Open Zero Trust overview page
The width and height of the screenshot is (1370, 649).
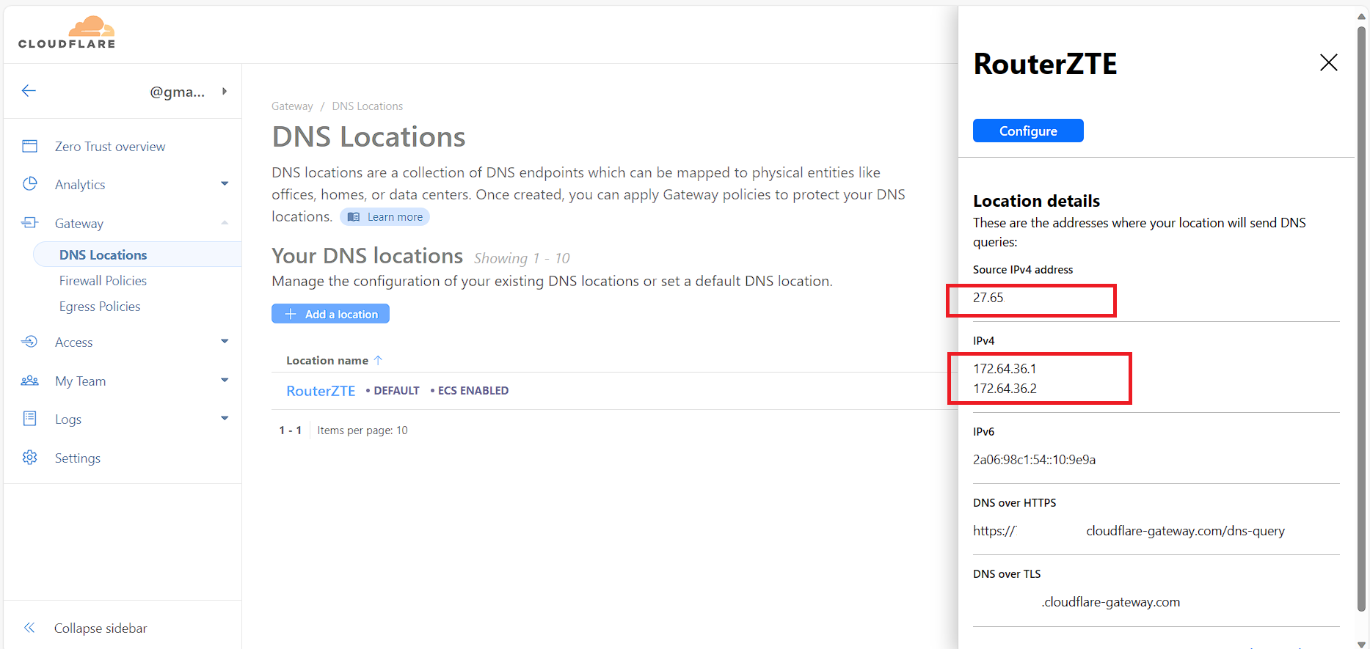point(110,147)
